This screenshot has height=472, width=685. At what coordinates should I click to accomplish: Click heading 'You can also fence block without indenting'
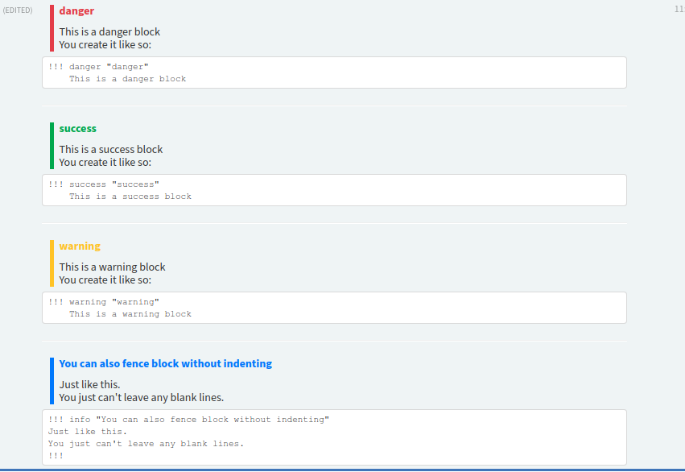[166, 363]
